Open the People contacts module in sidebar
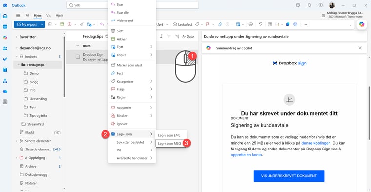 5,48
